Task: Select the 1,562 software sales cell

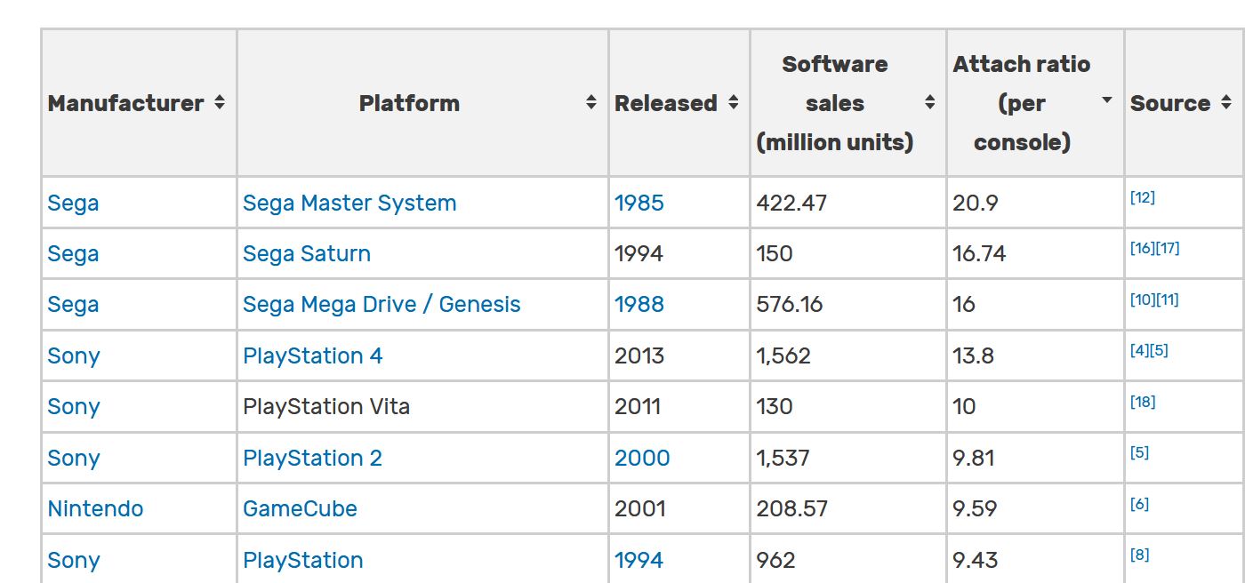Action: pos(847,355)
